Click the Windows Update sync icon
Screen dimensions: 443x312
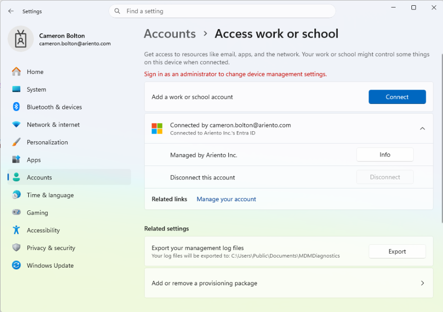tap(16, 265)
